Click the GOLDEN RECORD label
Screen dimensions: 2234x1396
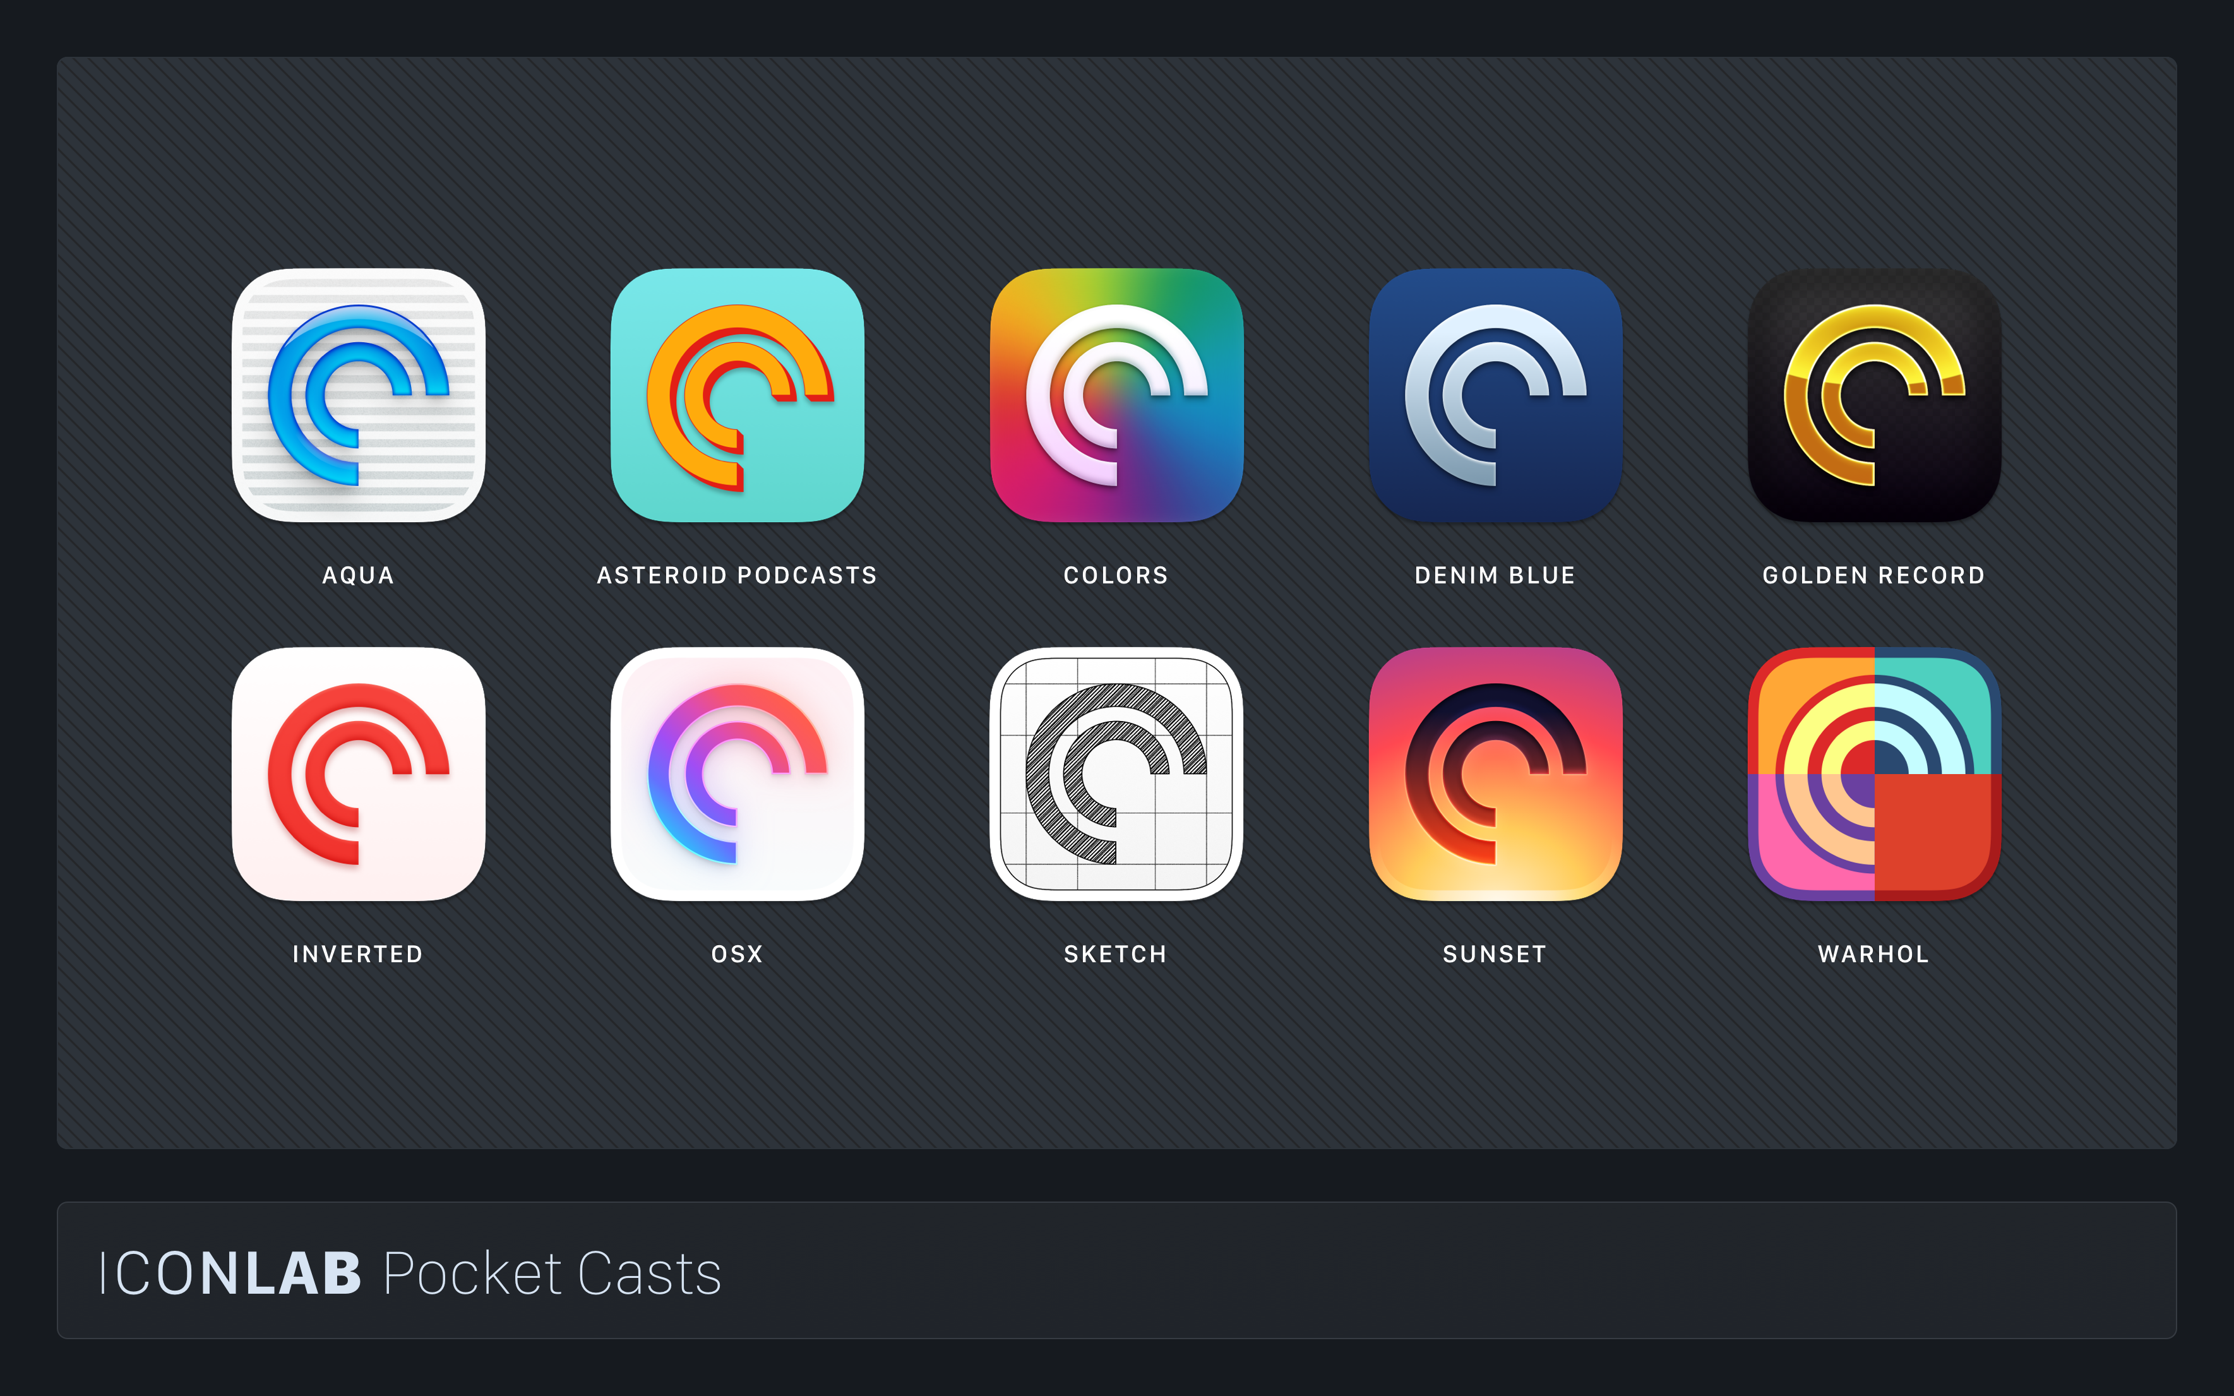click(1873, 575)
